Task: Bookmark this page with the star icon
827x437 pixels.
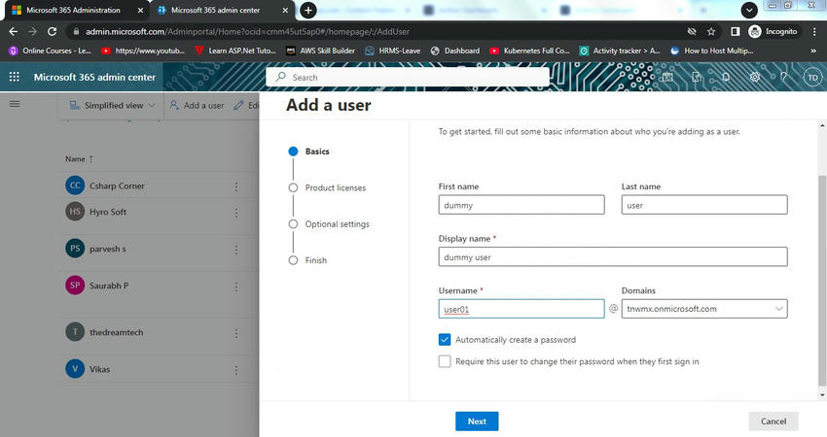Action: (711, 31)
